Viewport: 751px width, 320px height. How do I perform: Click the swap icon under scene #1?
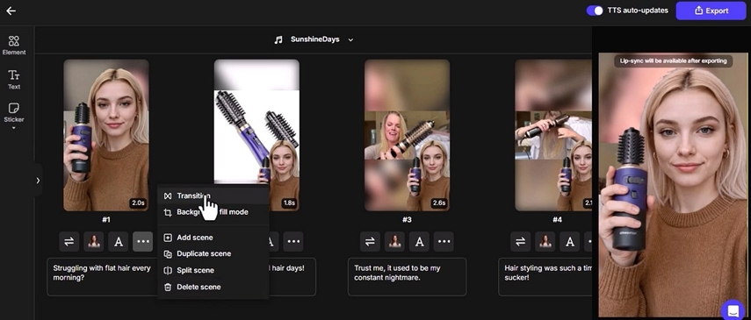click(x=69, y=242)
